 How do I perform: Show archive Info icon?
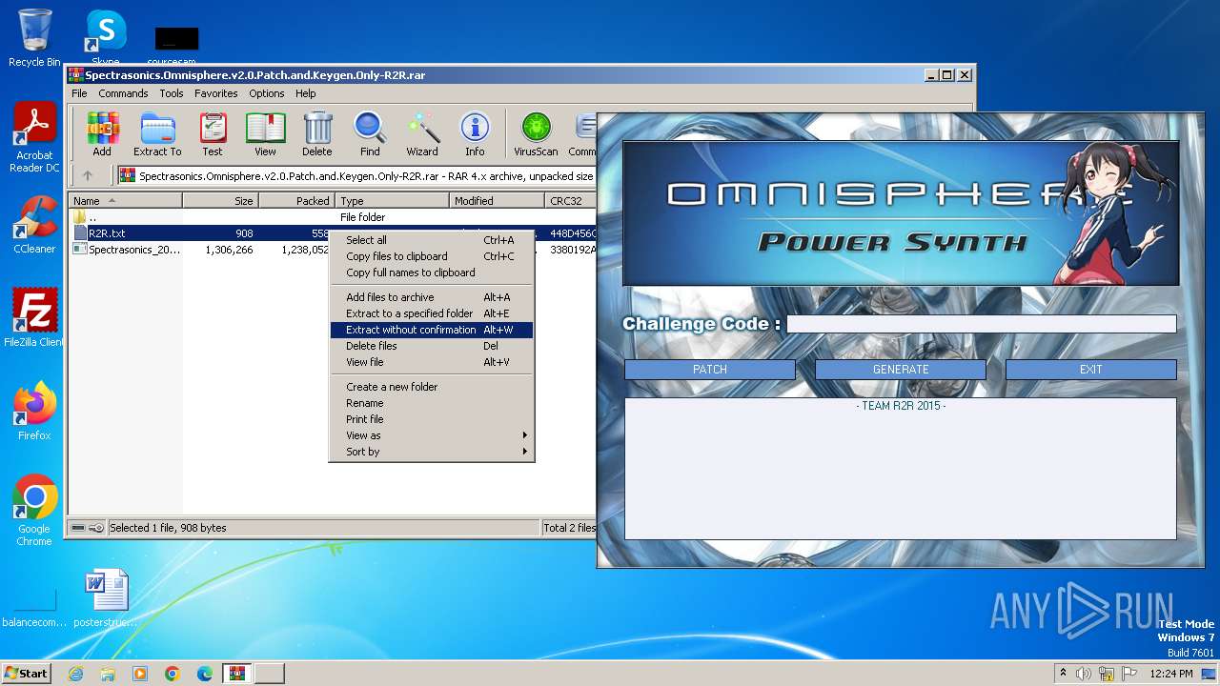point(475,133)
